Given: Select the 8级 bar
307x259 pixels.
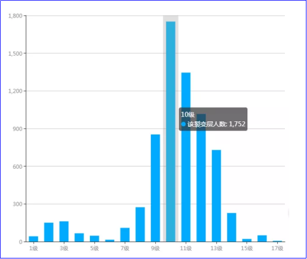Looking at the screenshot, I should pos(140,224).
